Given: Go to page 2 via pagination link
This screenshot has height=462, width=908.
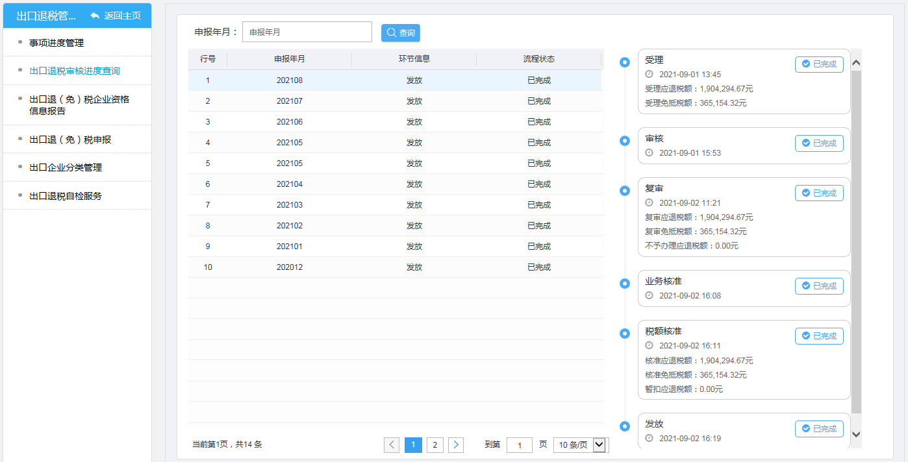Looking at the screenshot, I should (x=435, y=445).
